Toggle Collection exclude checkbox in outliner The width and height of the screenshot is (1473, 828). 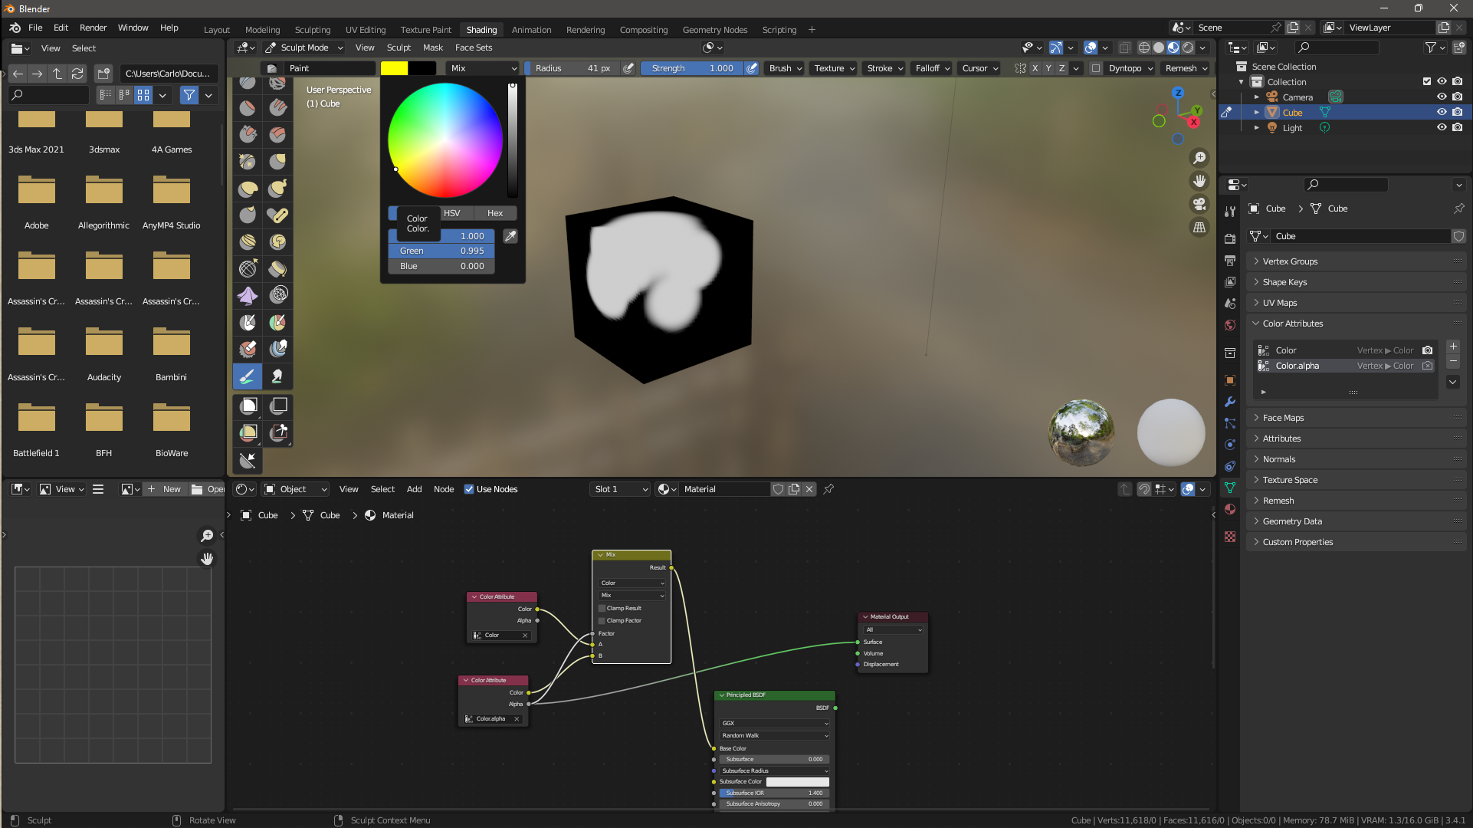click(1426, 81)
